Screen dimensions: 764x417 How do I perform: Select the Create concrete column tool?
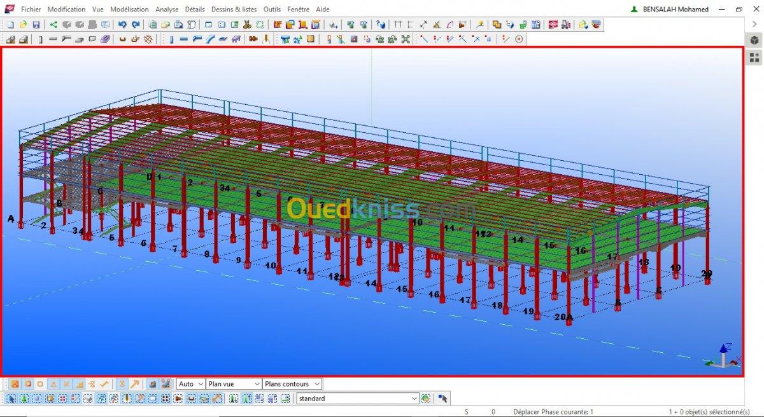41,39
